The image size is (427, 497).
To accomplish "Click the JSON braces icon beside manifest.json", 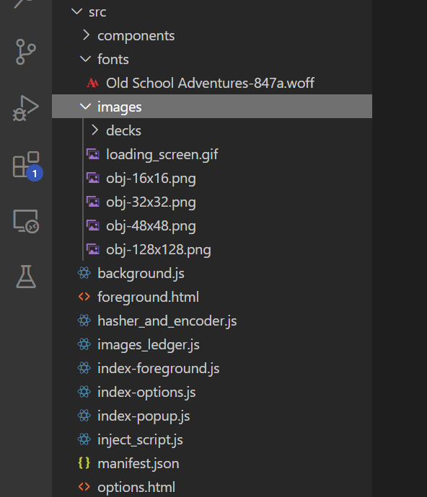I will coord(84,463).
